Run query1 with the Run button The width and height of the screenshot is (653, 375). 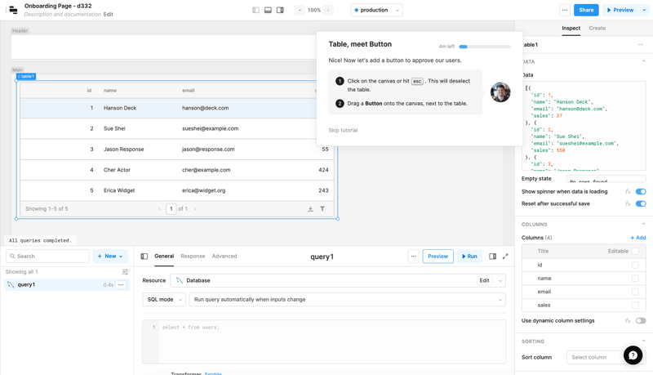(469, 257)
